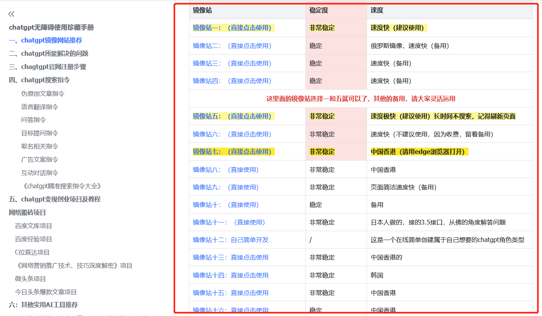
Task: Collapse the sidebar with double-chevron icon
Action: [11, 14]
